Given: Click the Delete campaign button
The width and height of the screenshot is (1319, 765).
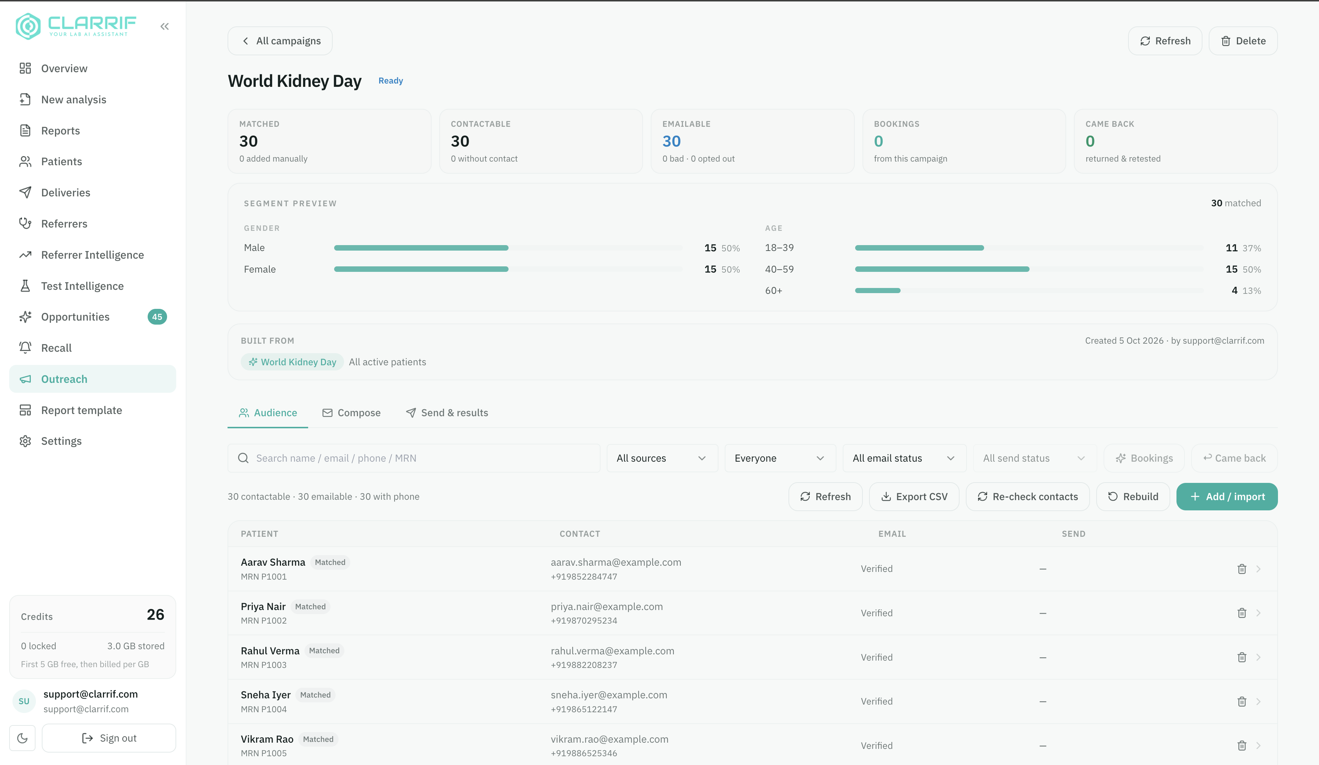Looking at the screenshot, I should [1243, 41].
